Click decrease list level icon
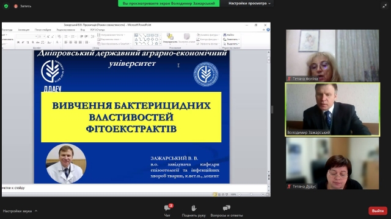The height and width of the screenshot is (219, 391). [x=81, y=36]
